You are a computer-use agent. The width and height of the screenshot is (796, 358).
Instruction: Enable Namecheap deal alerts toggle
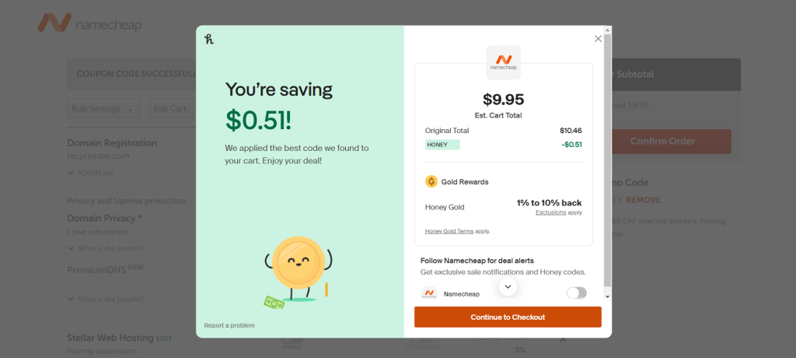tap(576, 293)
